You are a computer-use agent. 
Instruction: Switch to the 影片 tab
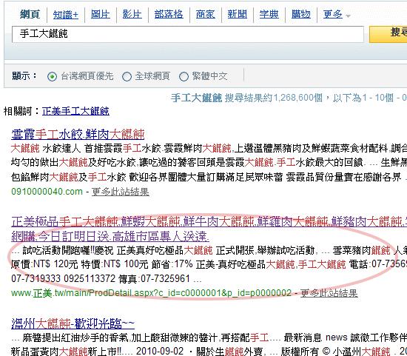coord(132,14)
